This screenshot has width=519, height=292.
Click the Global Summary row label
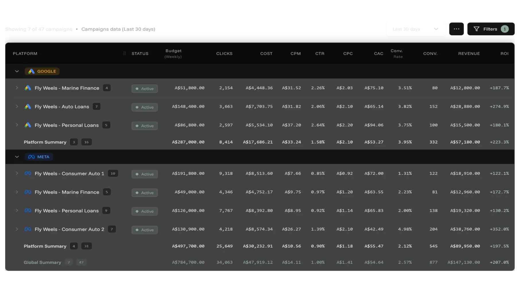point(42,262)
